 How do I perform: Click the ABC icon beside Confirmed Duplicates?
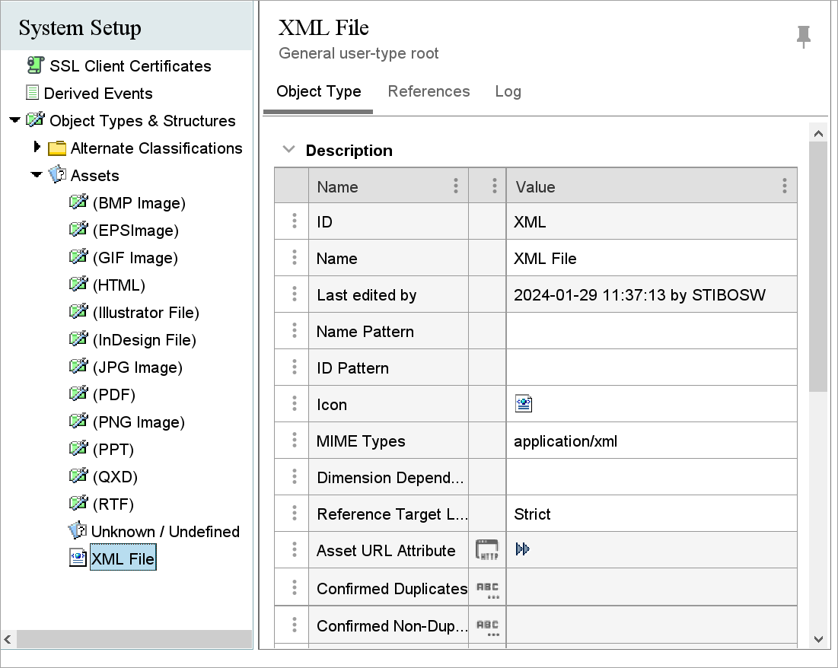point(487,589)
